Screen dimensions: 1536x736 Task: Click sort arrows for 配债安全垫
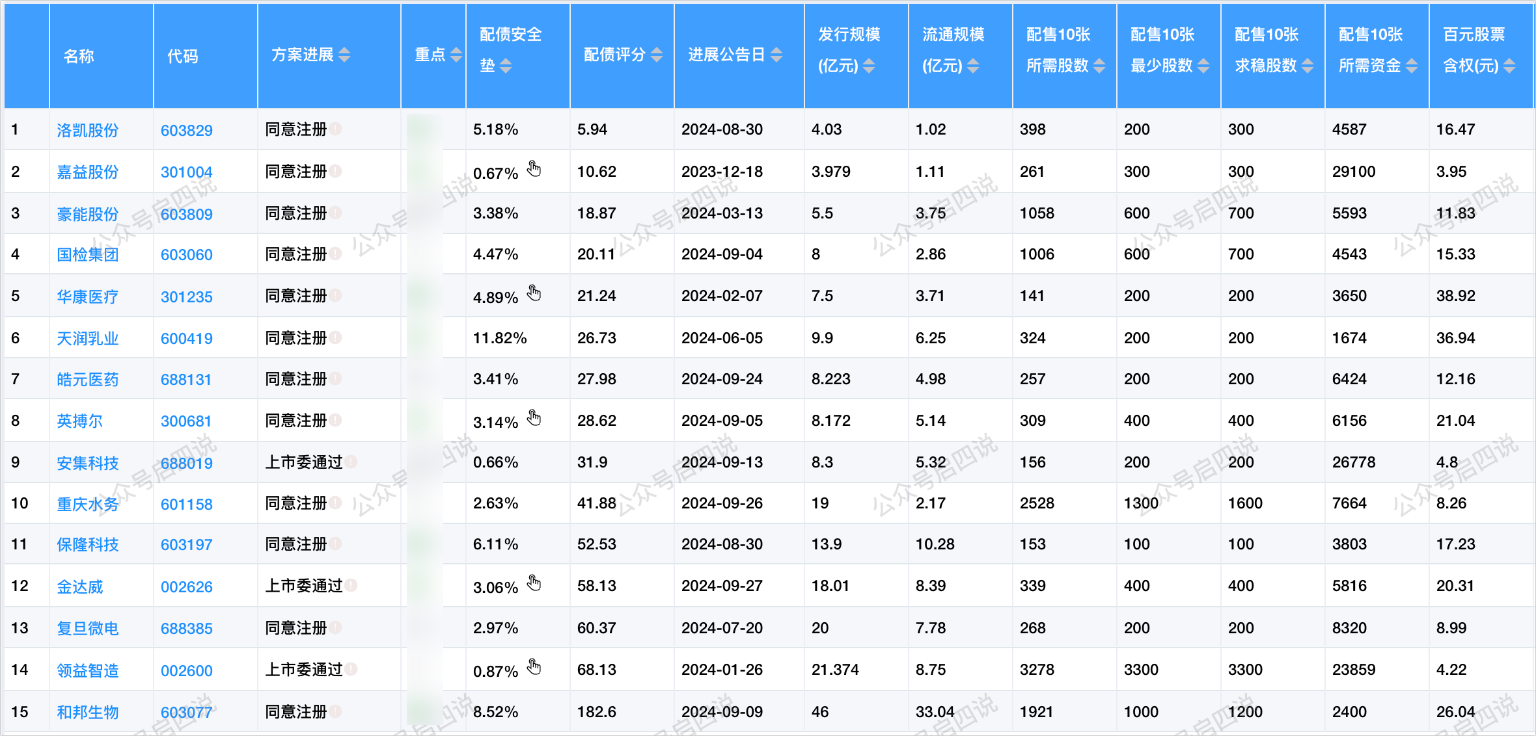[x=506, y=66]
